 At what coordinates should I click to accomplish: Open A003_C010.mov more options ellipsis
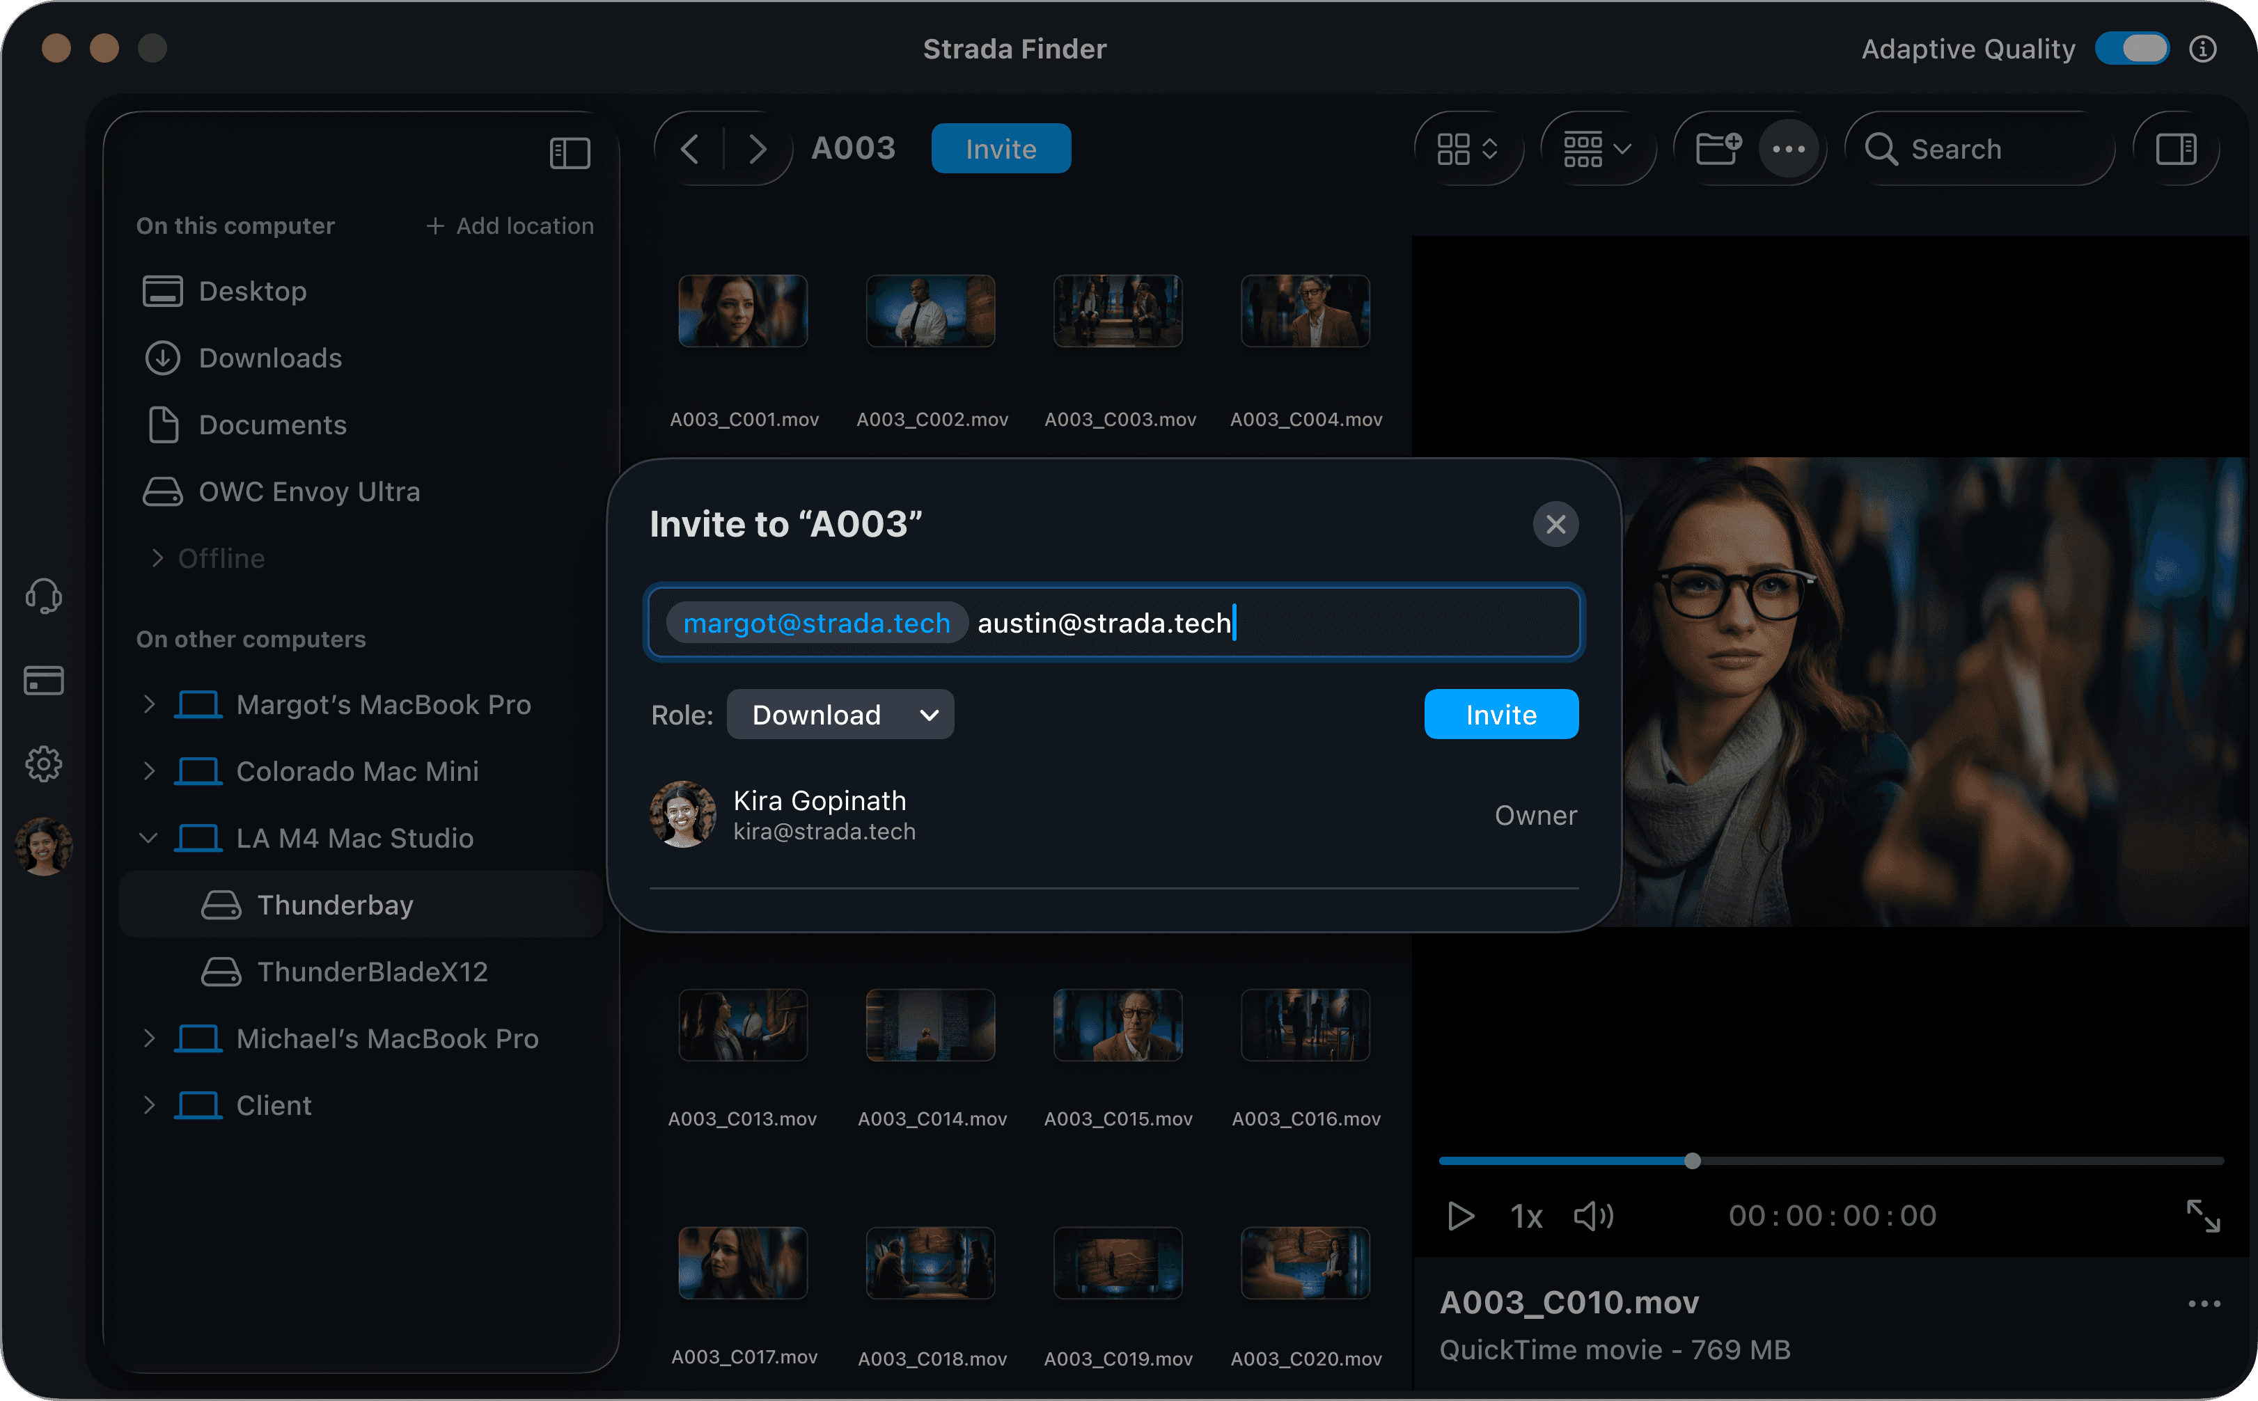click(x=2203, y=1304)
